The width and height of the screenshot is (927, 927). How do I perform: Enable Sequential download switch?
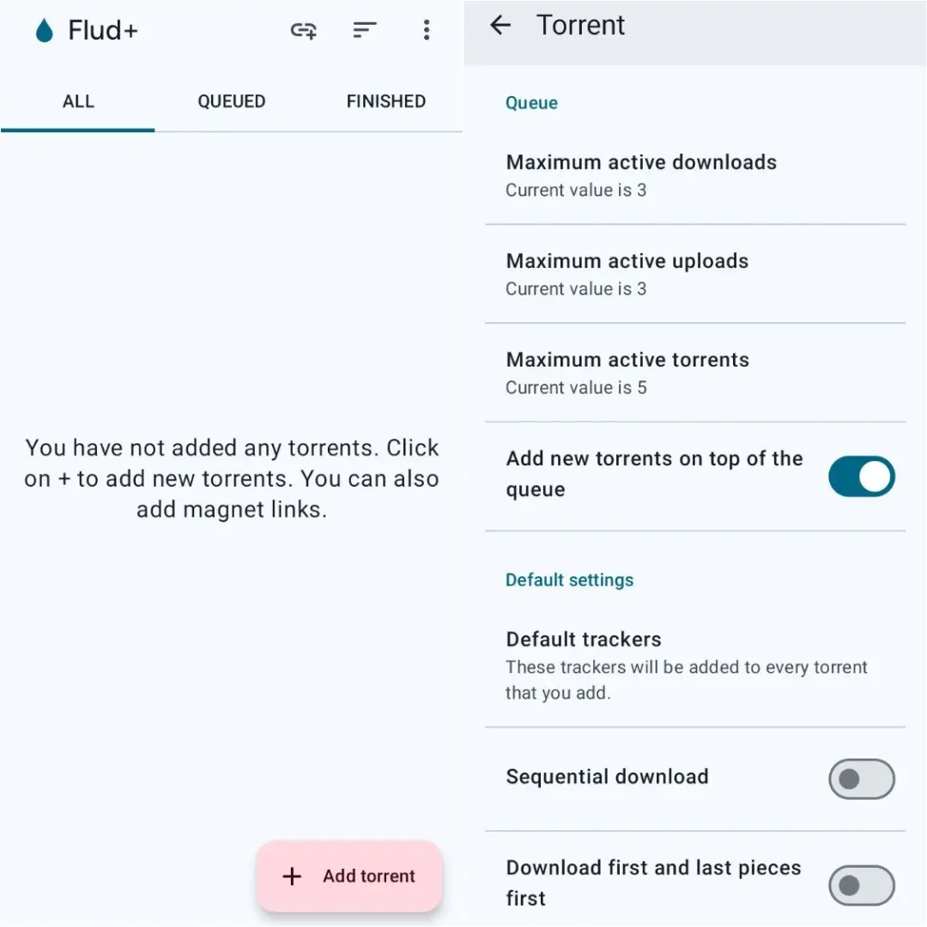(x=862, y=779)
